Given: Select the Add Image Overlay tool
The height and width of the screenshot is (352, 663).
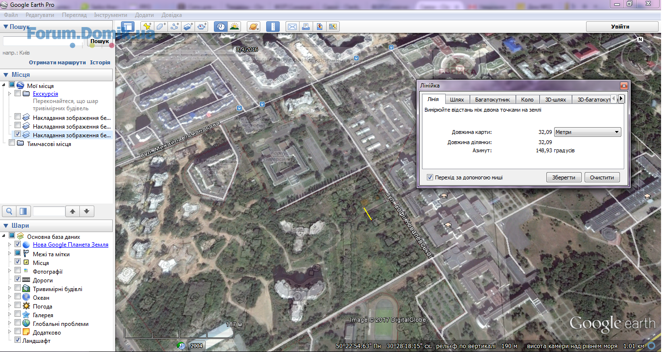Looking at the screenshot, I should click(x=188, y=27).
